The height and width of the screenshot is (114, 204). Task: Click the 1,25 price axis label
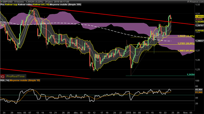click(x=198, y=70)
